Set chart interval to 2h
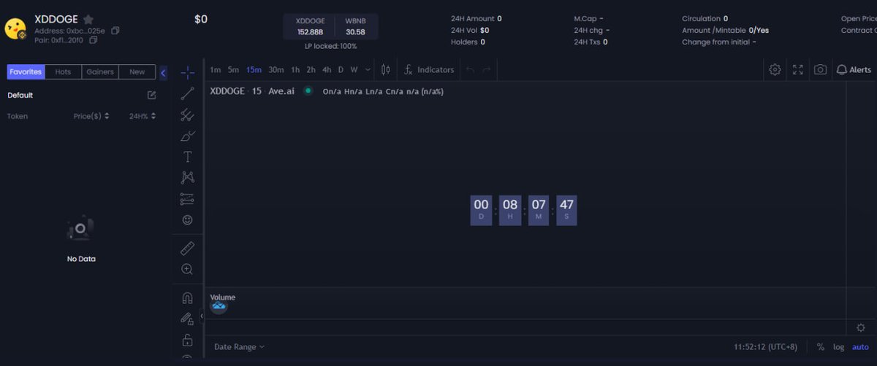This screenshot has height=366, width=877. [311, 69]
